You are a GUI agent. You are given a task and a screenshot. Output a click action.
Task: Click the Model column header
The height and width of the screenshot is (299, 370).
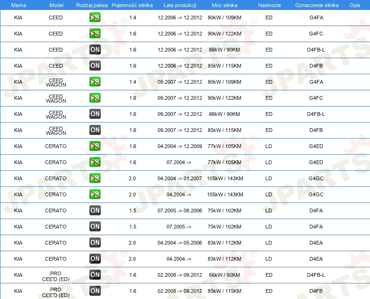tap(56, 5)
